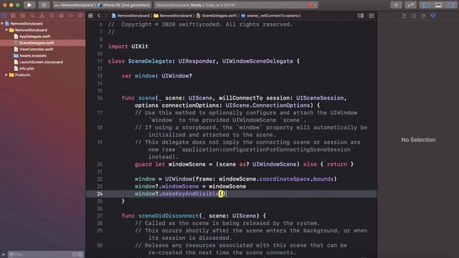This screenshot has width=459, height=258.
Task: Open LaunchScreen.storyboard file
Action: (x=41, y=62)
